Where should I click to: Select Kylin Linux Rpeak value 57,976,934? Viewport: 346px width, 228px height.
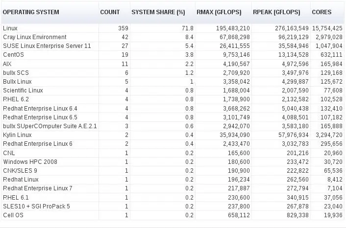294,135
